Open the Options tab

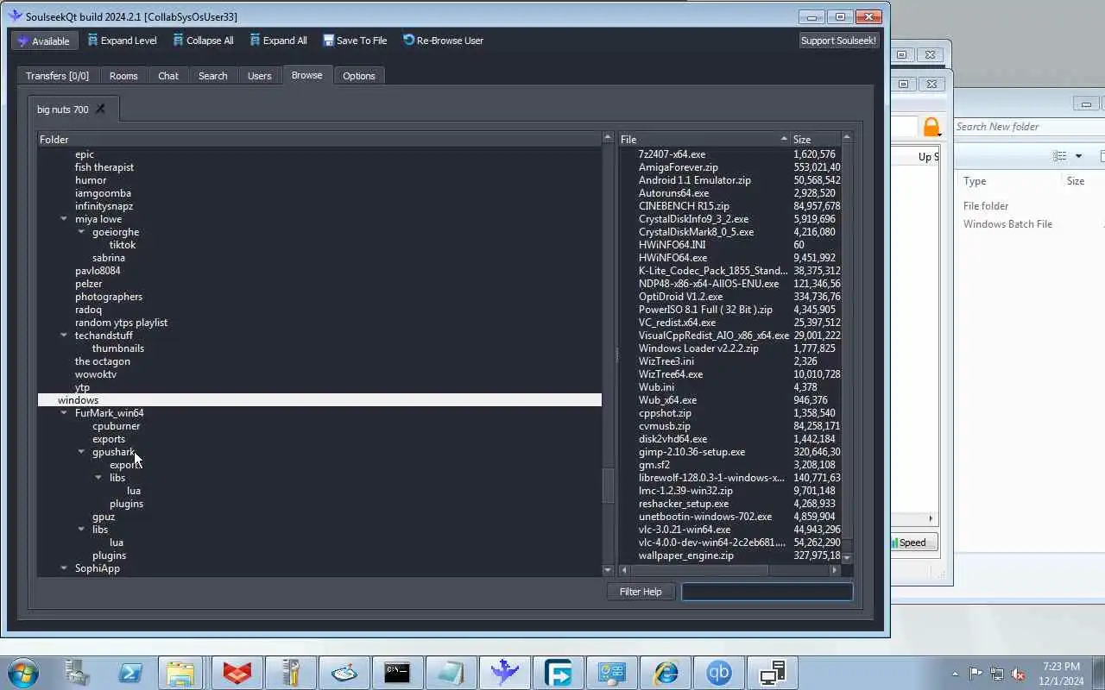coord(359,76)
